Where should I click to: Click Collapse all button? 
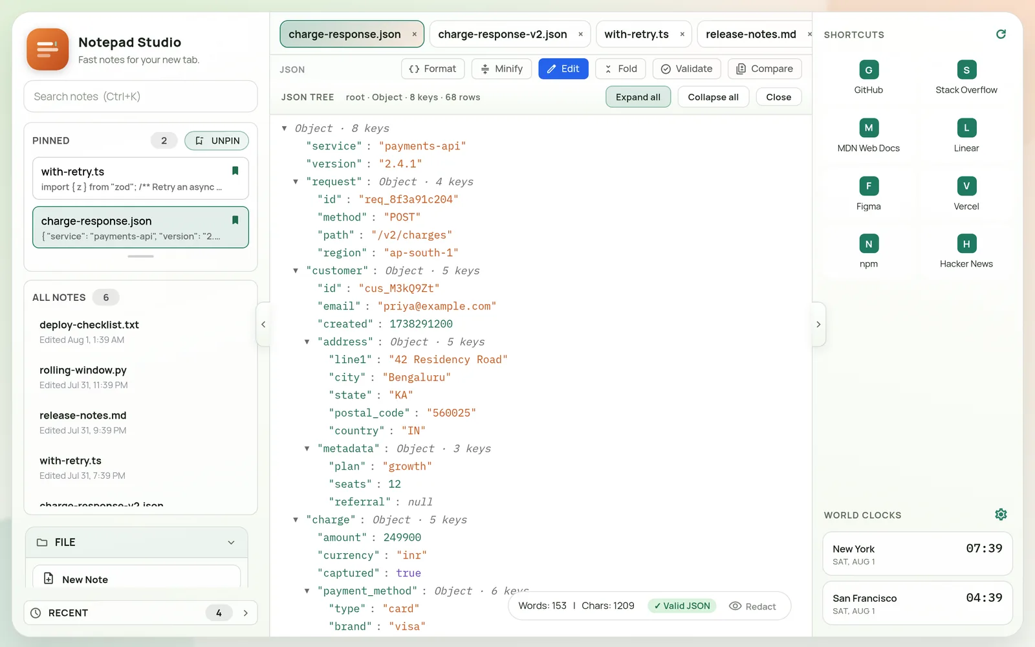point(713,97)
